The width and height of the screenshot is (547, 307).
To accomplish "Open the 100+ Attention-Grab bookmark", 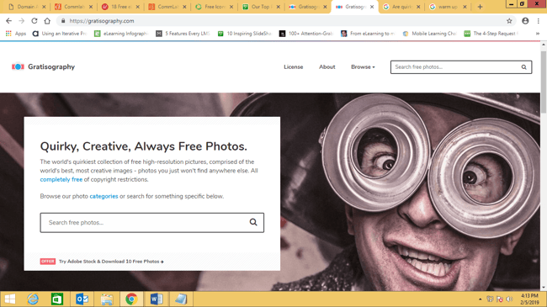I will [x=306, y=34].
